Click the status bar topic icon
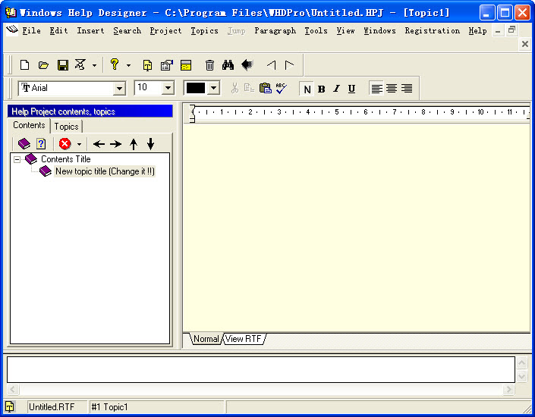Viewport: 535px width, 417px height. pyautogui.click(x=10, y=406)
